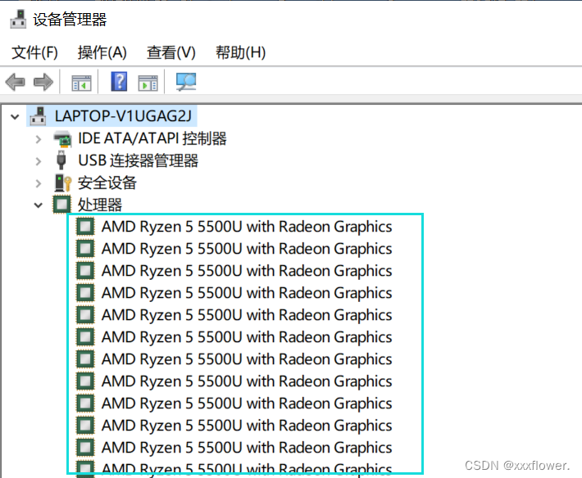Viewport: 582px width, 478px height.
Task: Select the LAPTOP-V1UGAG2J computer name
Action: pyautogui.click(x=123, y=116)
